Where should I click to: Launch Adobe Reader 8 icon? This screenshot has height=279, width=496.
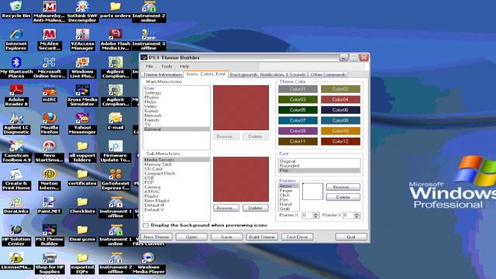click(x=15, y=95)
